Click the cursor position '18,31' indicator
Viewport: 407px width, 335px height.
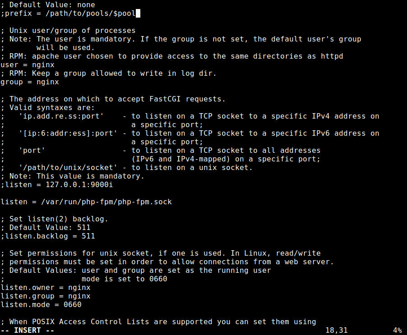pos(336,330)
